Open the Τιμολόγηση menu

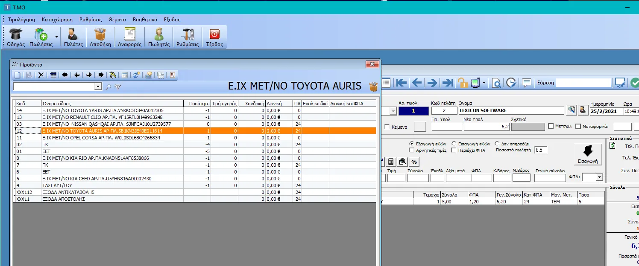point(21,20)
